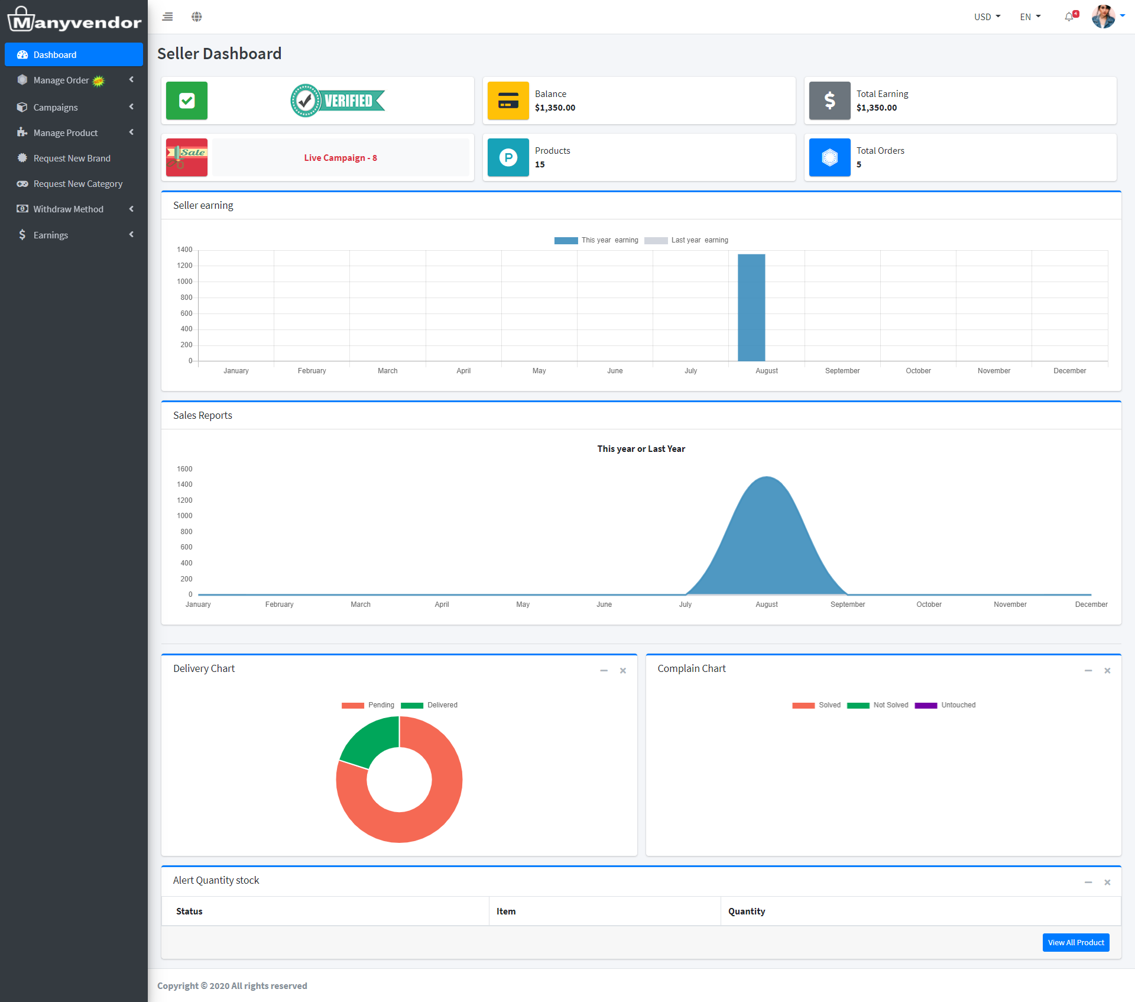Click the View All Product button
Image resolution: width=1135 pixels, height=1002 pixels.
(x=1076, y=942)
